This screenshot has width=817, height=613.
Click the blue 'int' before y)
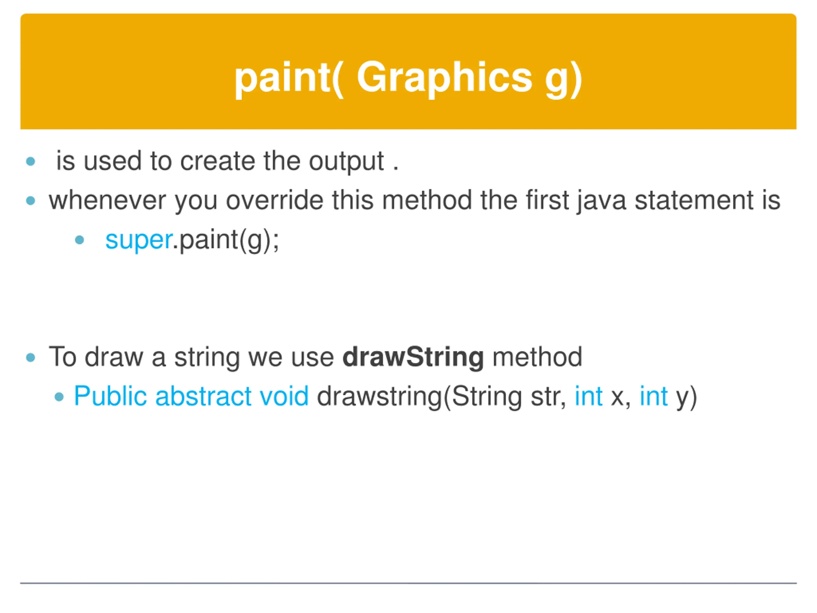pyautogui.click(x=654, y=397)
